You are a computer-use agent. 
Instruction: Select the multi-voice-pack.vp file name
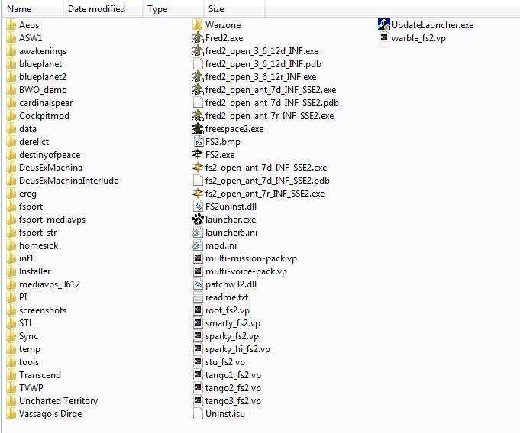click(x=246, y=271)
